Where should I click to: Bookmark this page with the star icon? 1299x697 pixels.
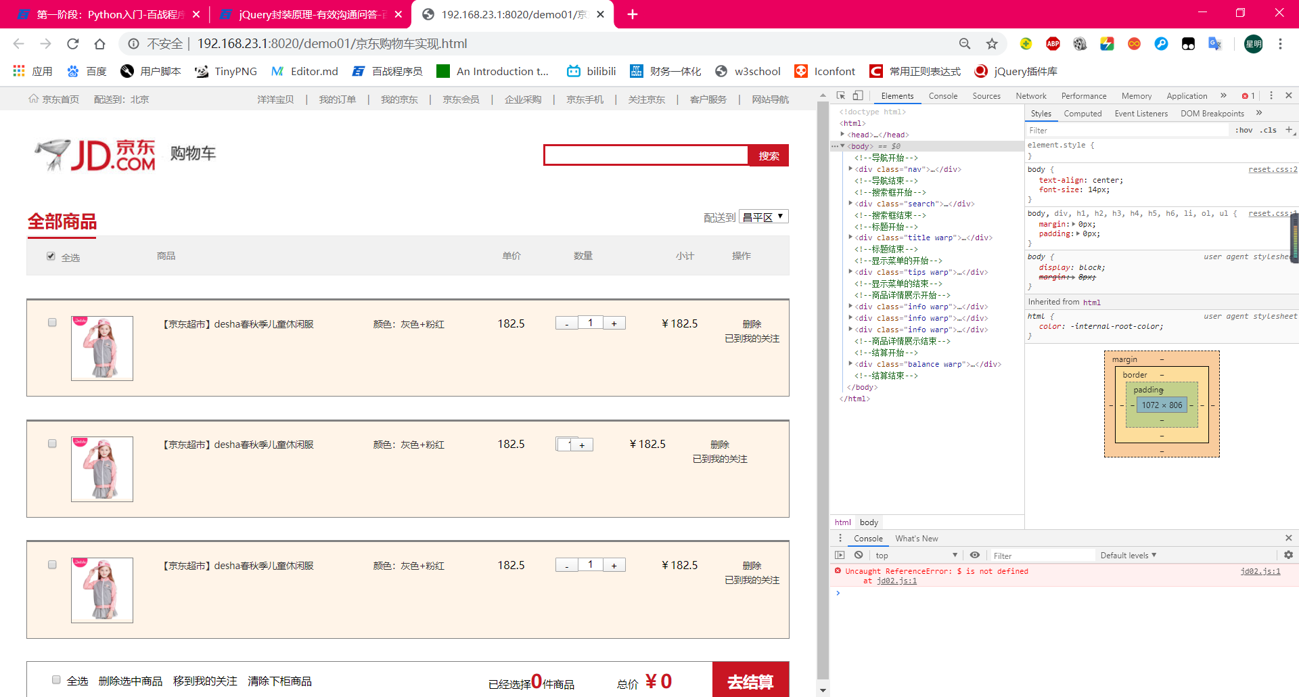(x=992, y=44)
